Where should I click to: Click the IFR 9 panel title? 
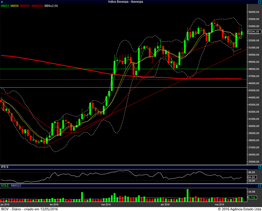(4, 167)
